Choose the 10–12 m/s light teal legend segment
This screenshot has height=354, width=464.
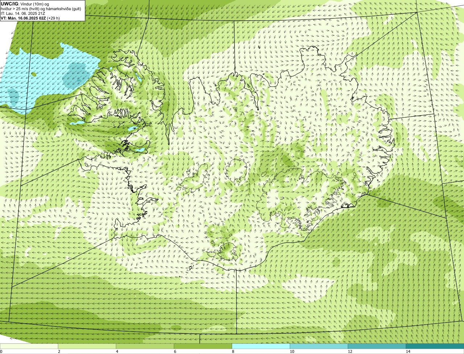point(319,346)
